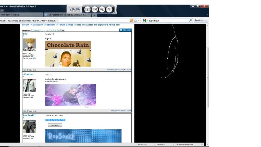Switch to the Kingdom Hollows tab
The height and width of the screenshot is (147, 261).
click(20, 15)
